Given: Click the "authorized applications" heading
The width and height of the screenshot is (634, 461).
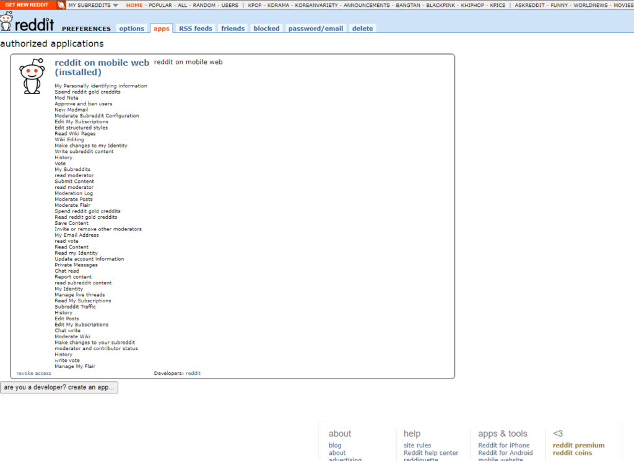Looking at the screenshot, I should tap(52, 43).
